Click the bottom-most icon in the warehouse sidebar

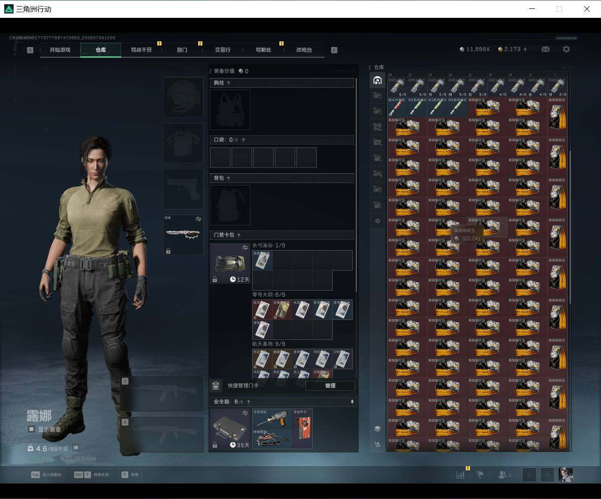click(x=378, y=444)
